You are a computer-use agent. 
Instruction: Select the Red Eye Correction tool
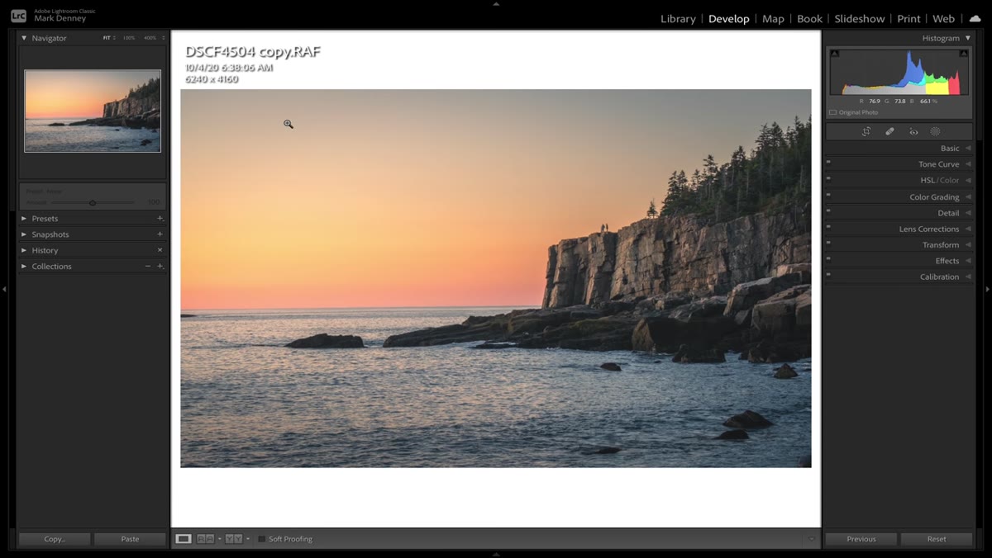pyautogui.click(x=913, y=131)
